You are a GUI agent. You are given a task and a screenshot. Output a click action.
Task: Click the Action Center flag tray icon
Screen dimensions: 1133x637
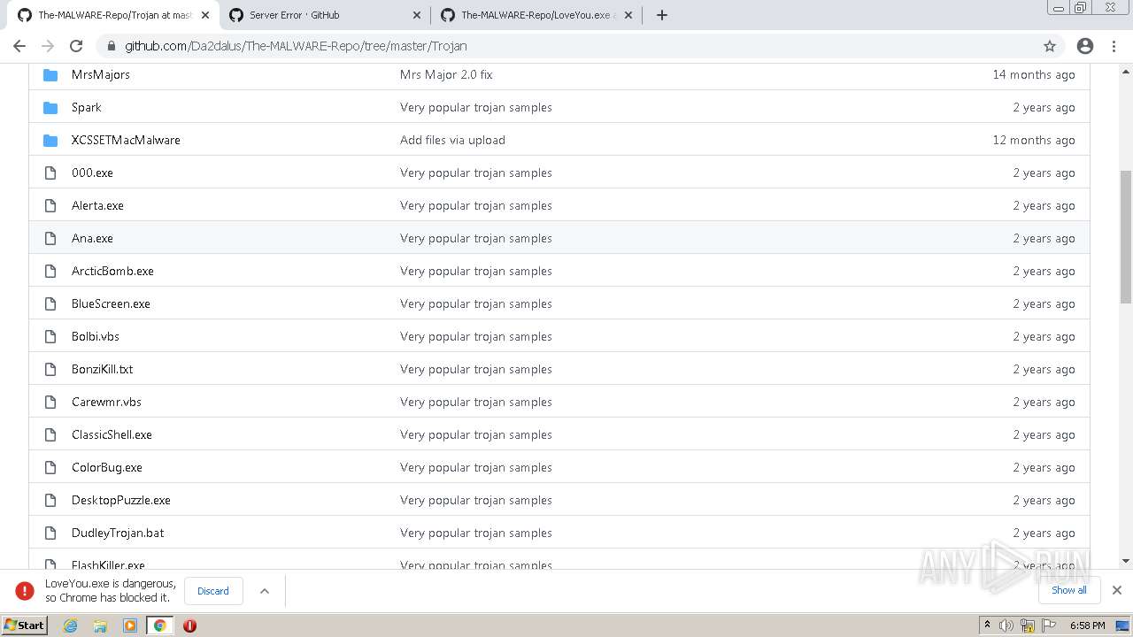(1049, 625)
